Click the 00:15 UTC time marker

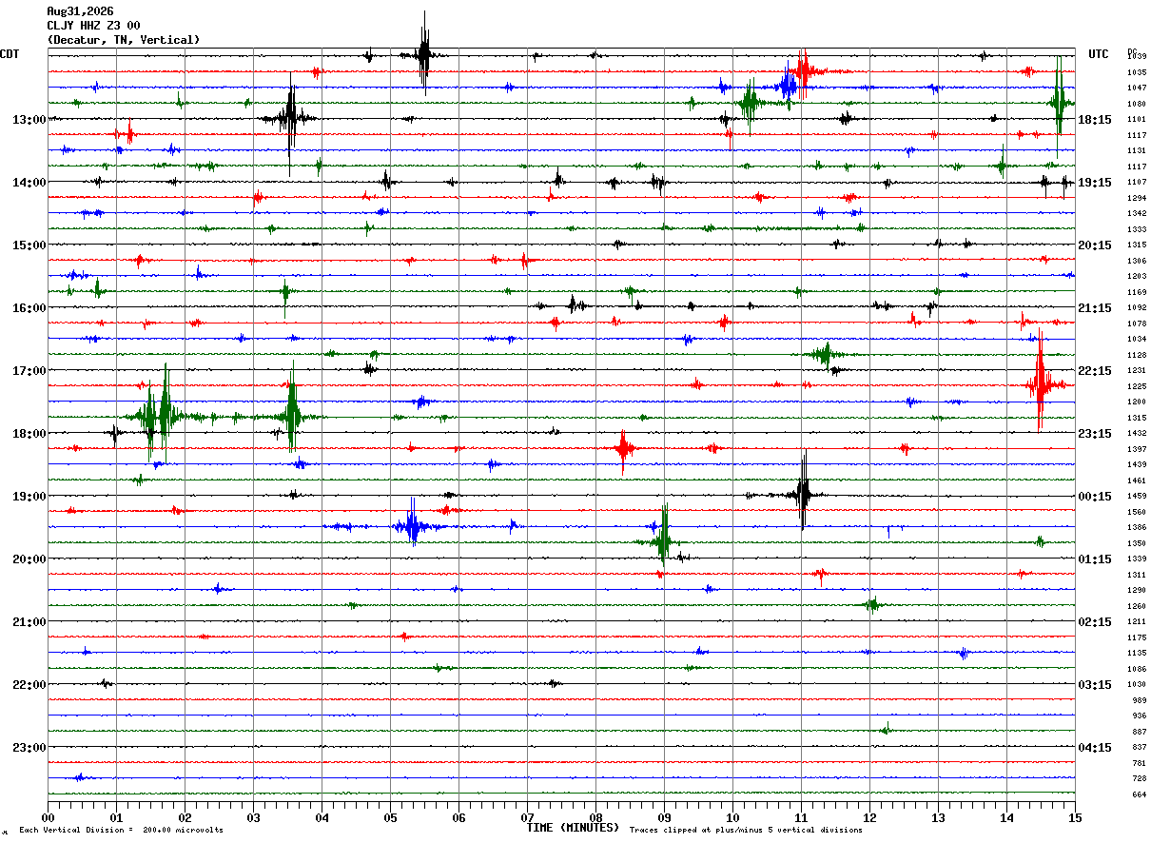tap(1095, 497)
